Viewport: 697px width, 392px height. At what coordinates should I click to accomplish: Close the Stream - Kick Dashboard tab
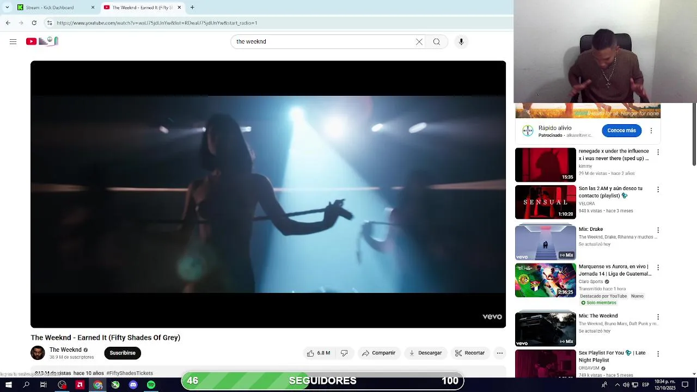(x=93, y=8)
